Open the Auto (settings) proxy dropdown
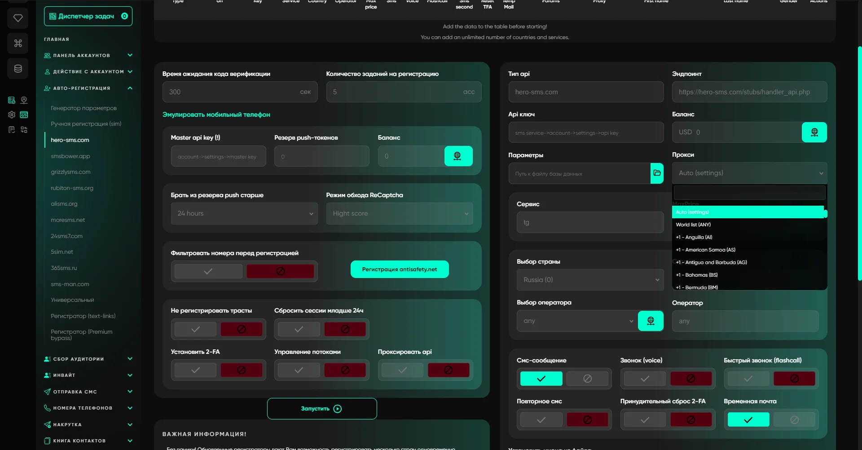The width and height of the screenshot is (862, 450). pos(749,173)
